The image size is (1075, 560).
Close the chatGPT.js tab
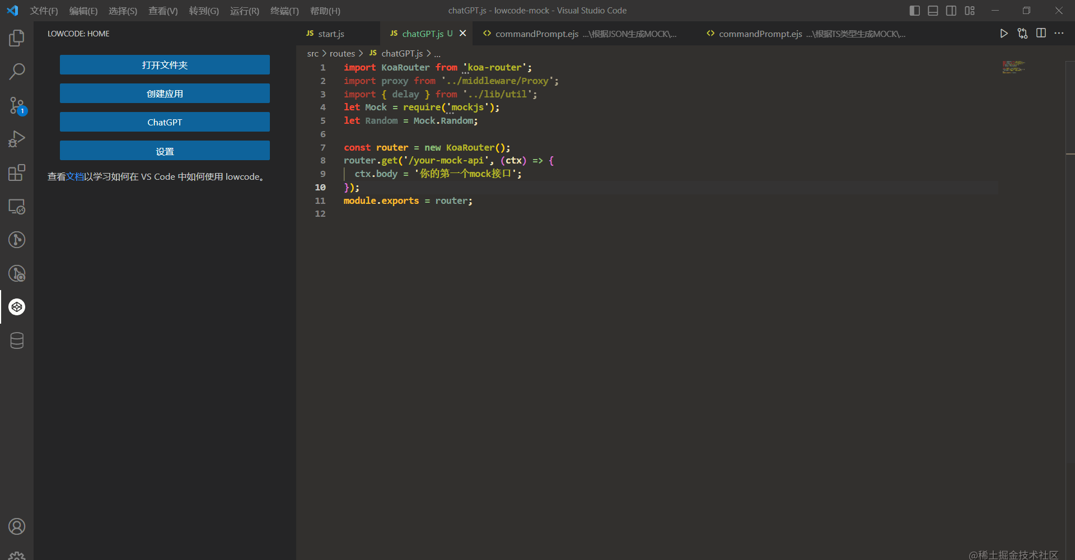click(462, 34)
